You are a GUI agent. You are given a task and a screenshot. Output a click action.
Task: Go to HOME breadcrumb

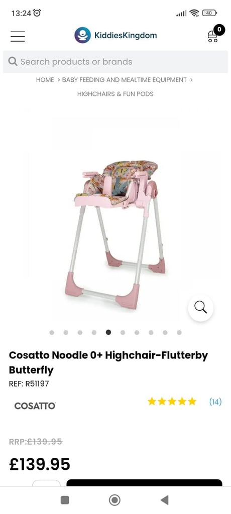pos(45,80)
